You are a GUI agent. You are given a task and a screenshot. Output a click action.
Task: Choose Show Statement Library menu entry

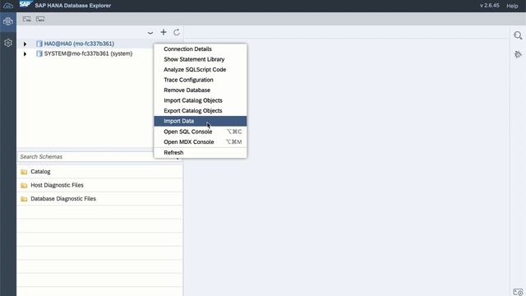pos(201,59)
